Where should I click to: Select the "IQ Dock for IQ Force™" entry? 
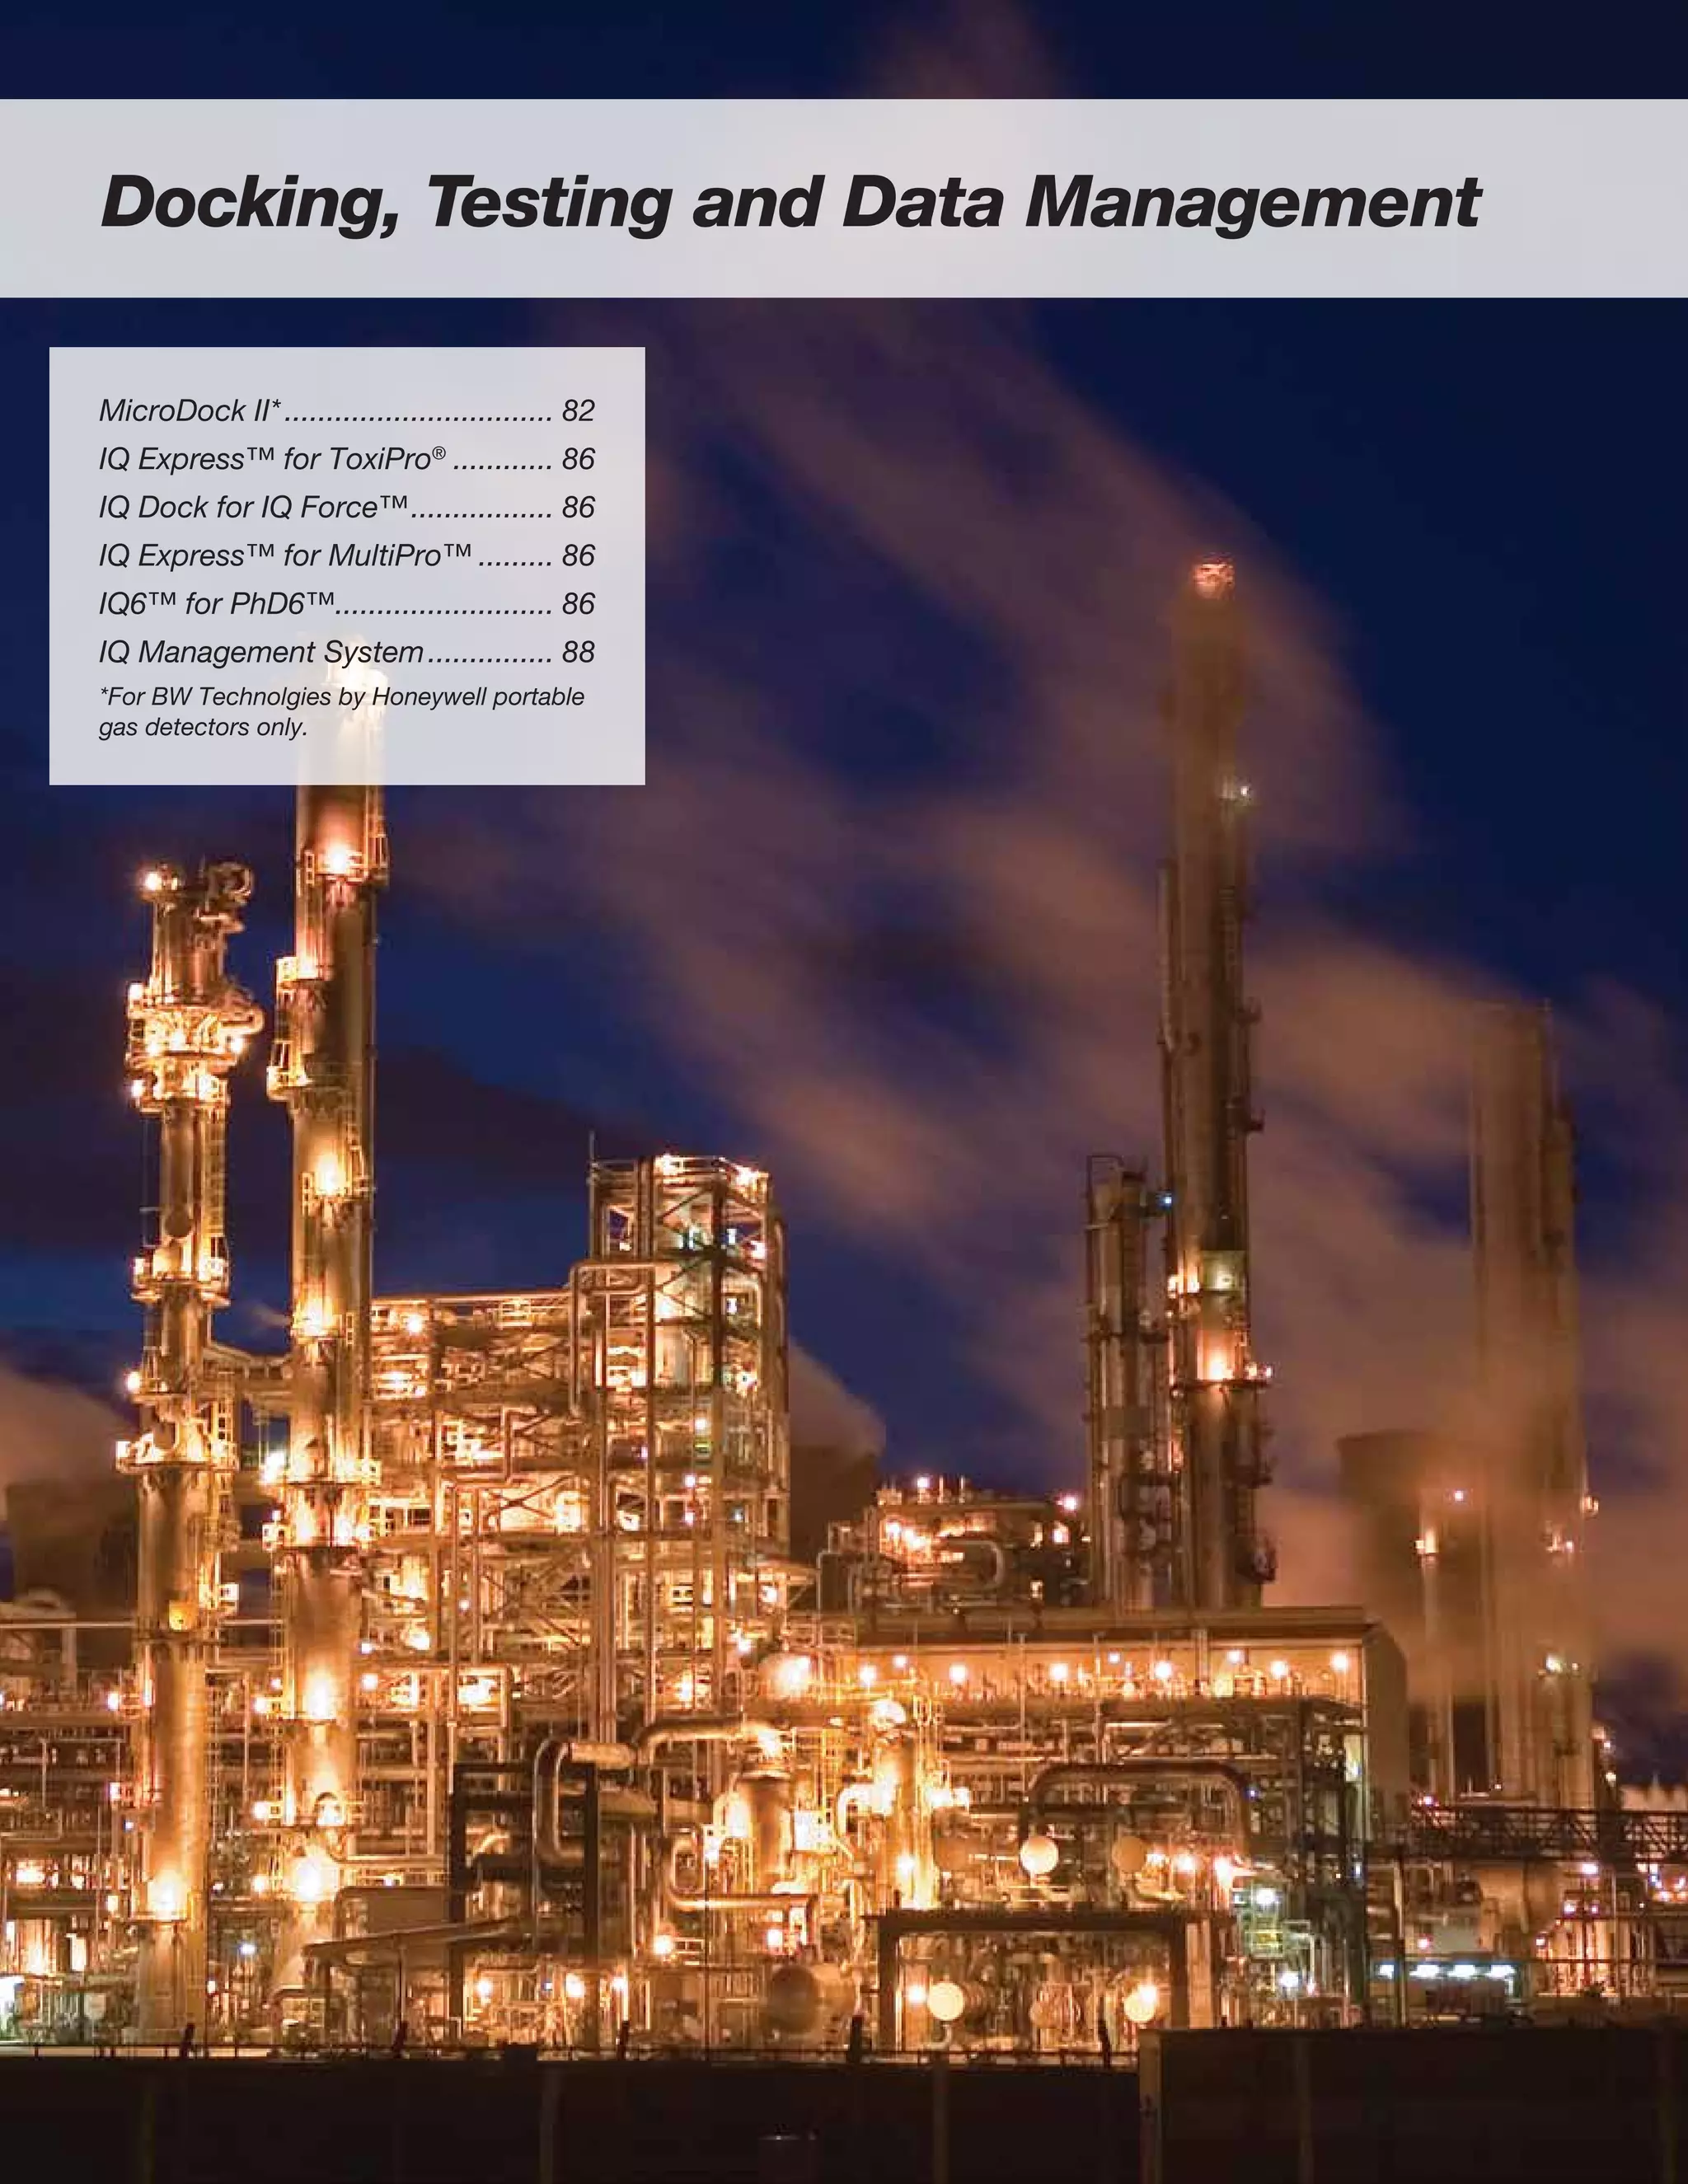(346, 507)
